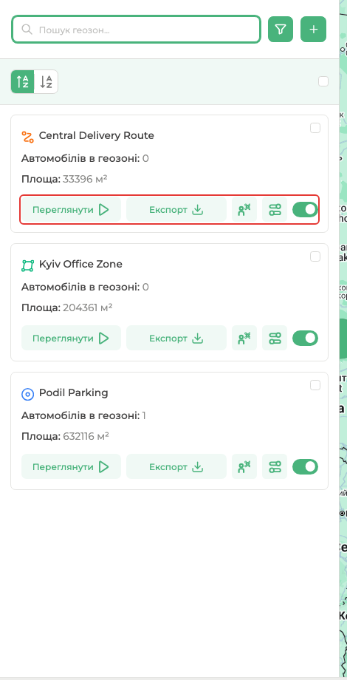Click the Kyiv Office Zone title
The image size is (347, 680).
click(x=80, y=264)
